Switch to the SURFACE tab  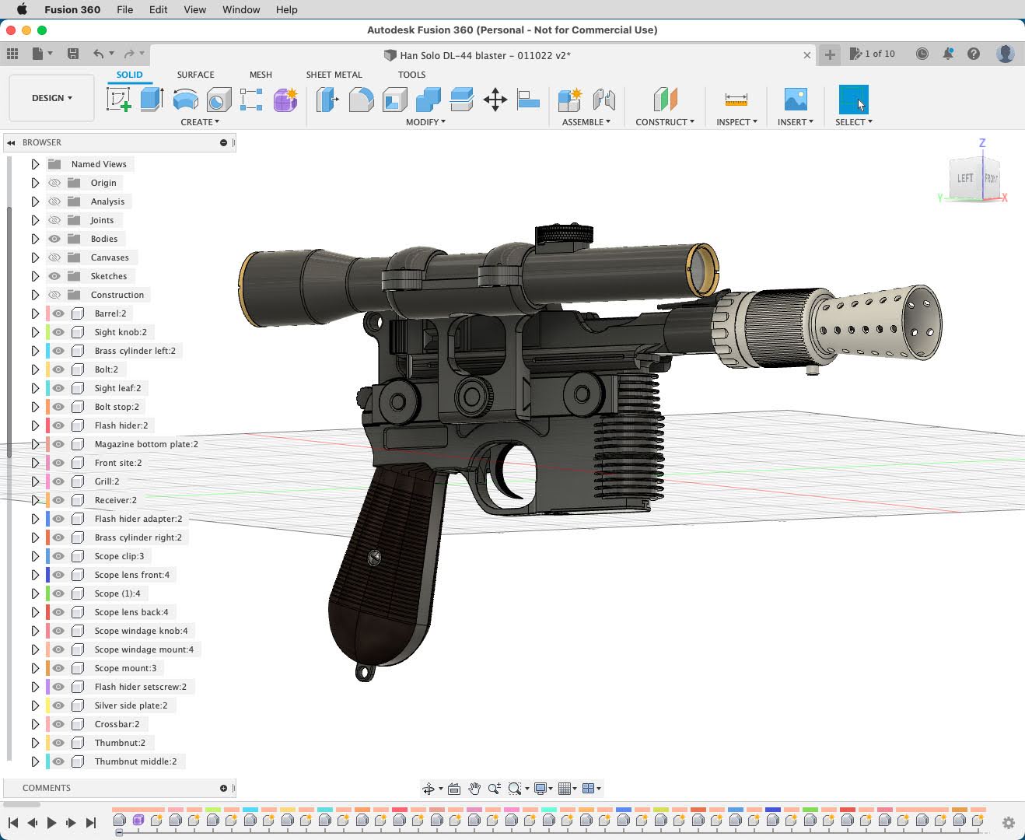[195, 75]
